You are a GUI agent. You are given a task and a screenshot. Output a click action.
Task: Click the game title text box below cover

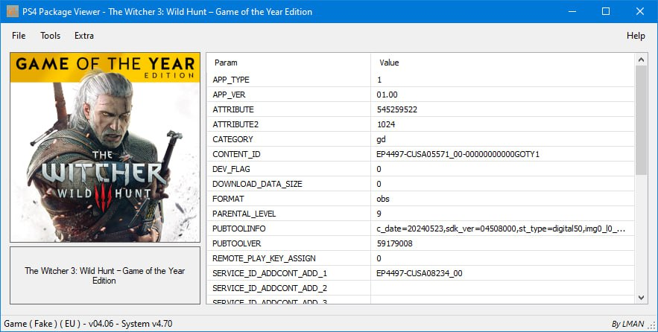coord(105,275)
